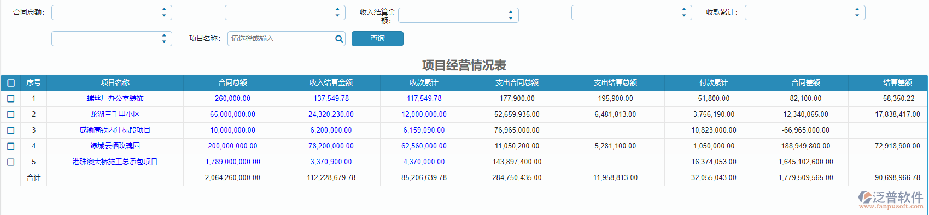Tick the checkbox for row 1 螺丝厂办公室装饰
The image size is (929, 215).
[x=11, y=99]
